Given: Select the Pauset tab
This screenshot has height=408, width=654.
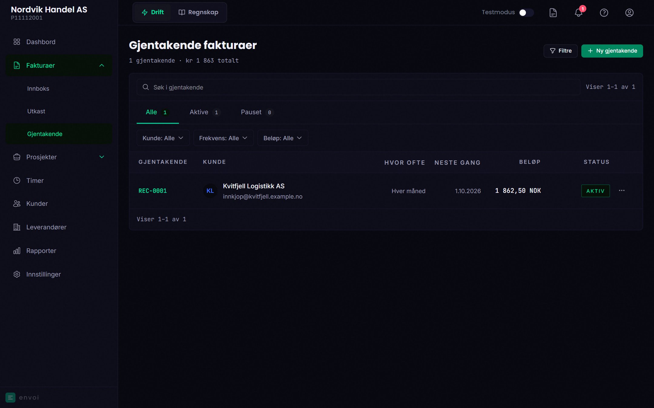Looking at the screenshot, I should (257, 112).
